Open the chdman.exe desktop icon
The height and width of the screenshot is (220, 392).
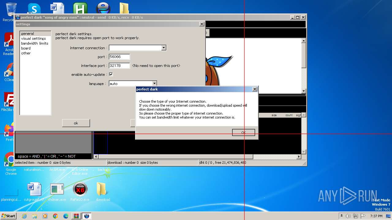point(57,192)
